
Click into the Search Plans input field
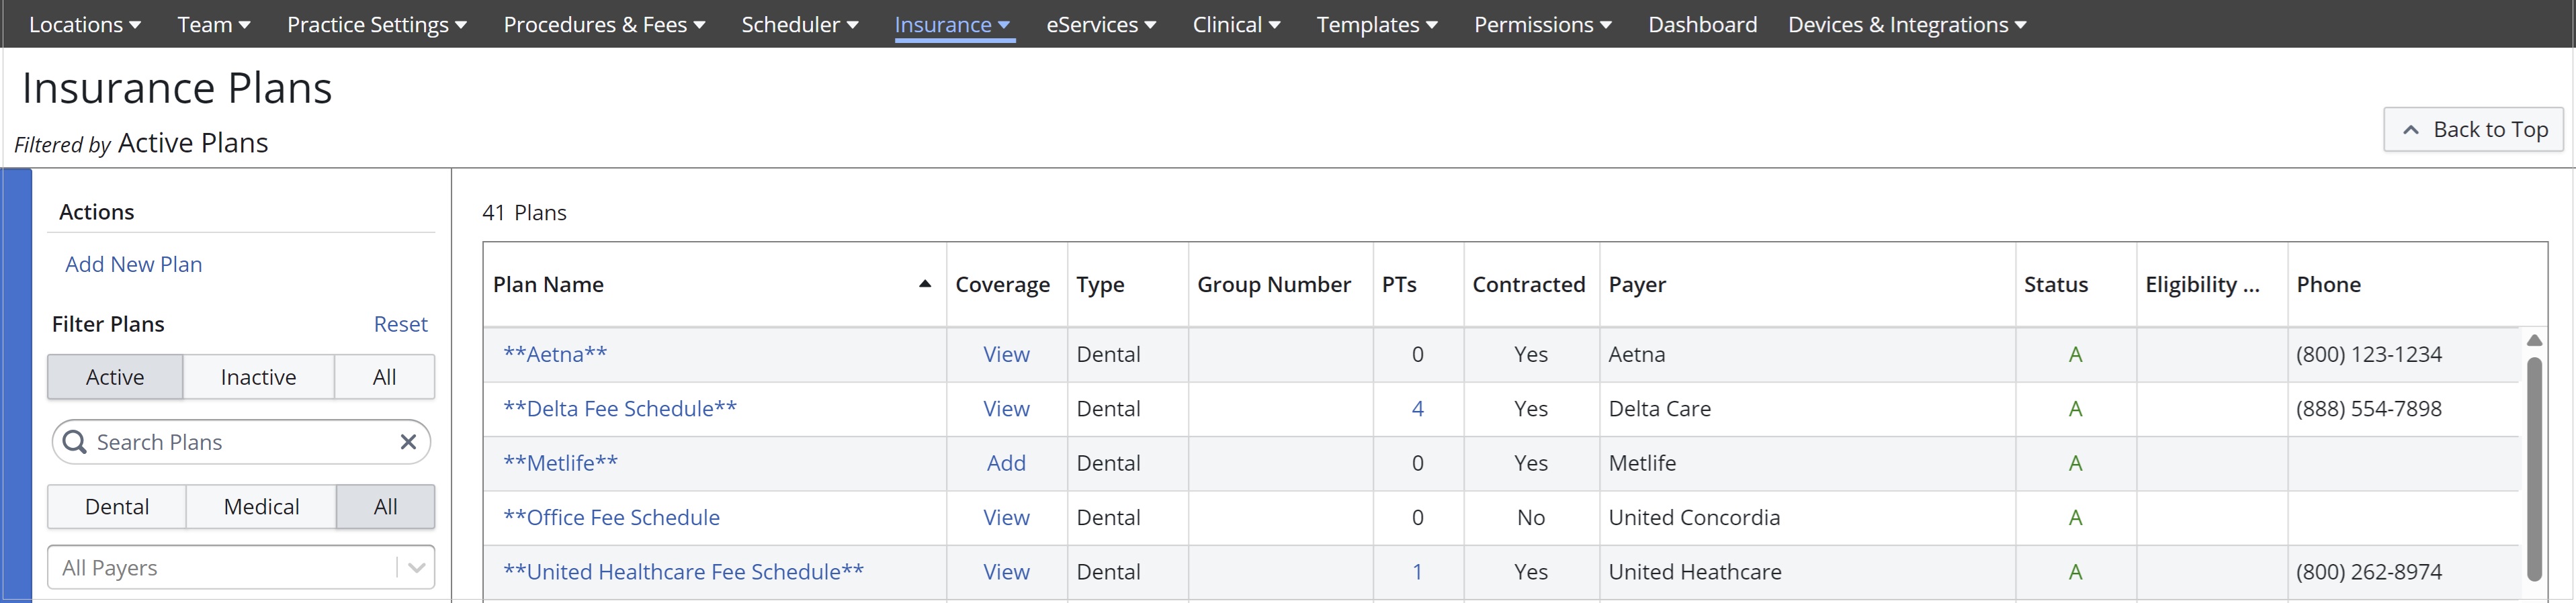(240, 442)
